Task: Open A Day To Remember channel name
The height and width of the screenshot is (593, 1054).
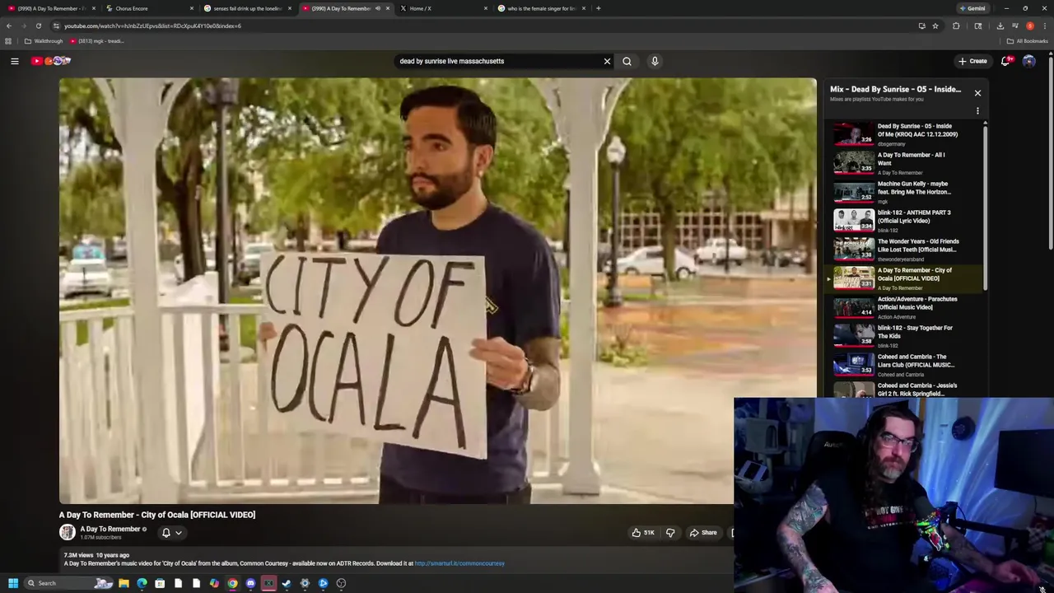Action: [x=110, y=530]
